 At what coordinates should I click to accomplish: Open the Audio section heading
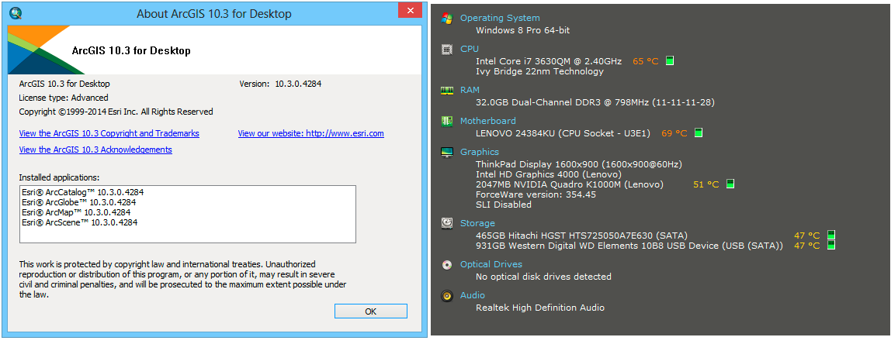(473, 295)
